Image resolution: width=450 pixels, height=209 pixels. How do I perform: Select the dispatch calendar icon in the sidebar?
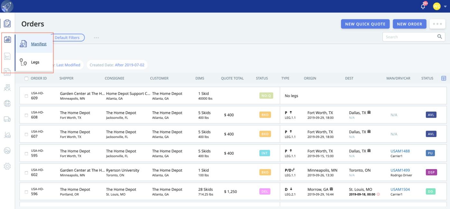[x=7, y=40]
